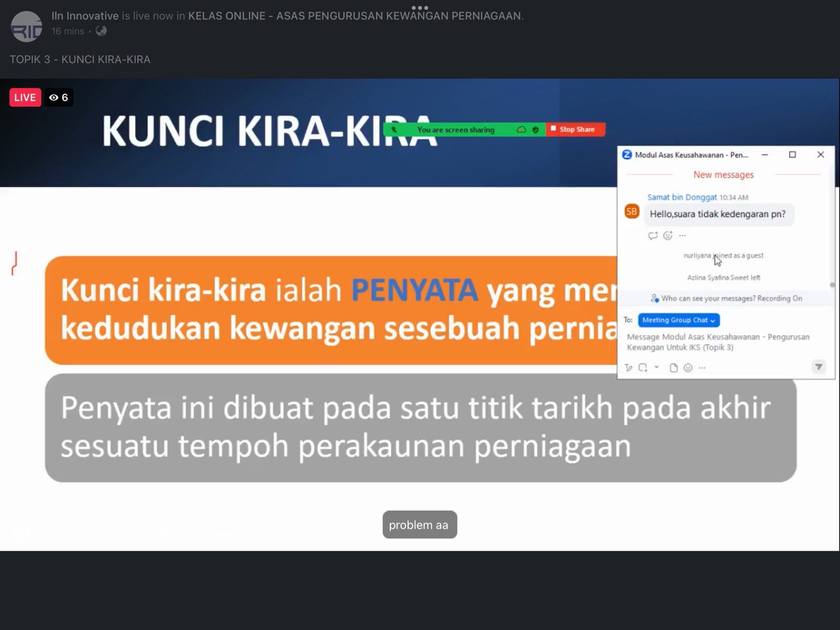The height and width of the screenshot is (630, 840).
Task: Reply to Samat's message with thread icon
Action: 652,236
